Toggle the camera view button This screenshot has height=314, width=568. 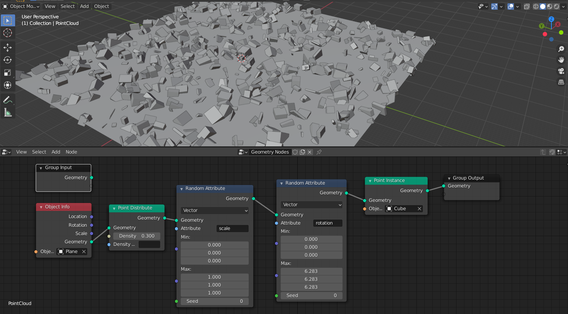click(x=561, y=71)
